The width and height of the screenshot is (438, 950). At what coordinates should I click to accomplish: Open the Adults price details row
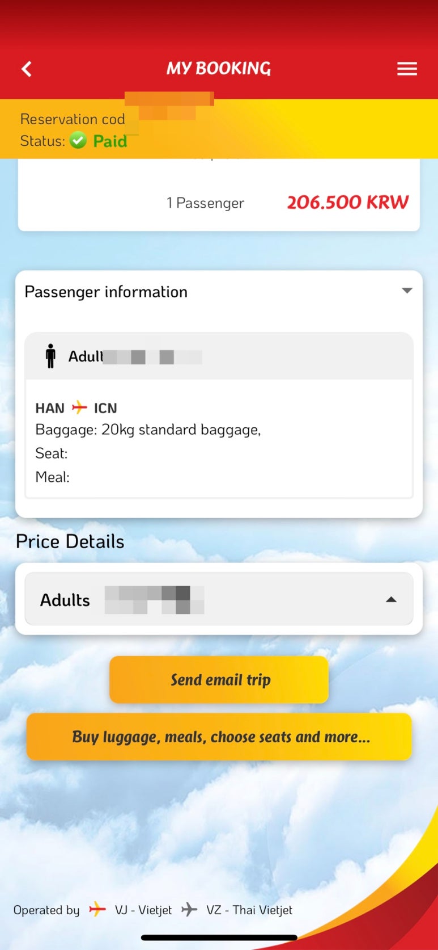(x=219, y=599)
